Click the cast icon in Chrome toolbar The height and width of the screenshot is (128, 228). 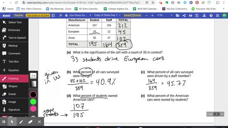pyautogui.click(x=218, y=2)
